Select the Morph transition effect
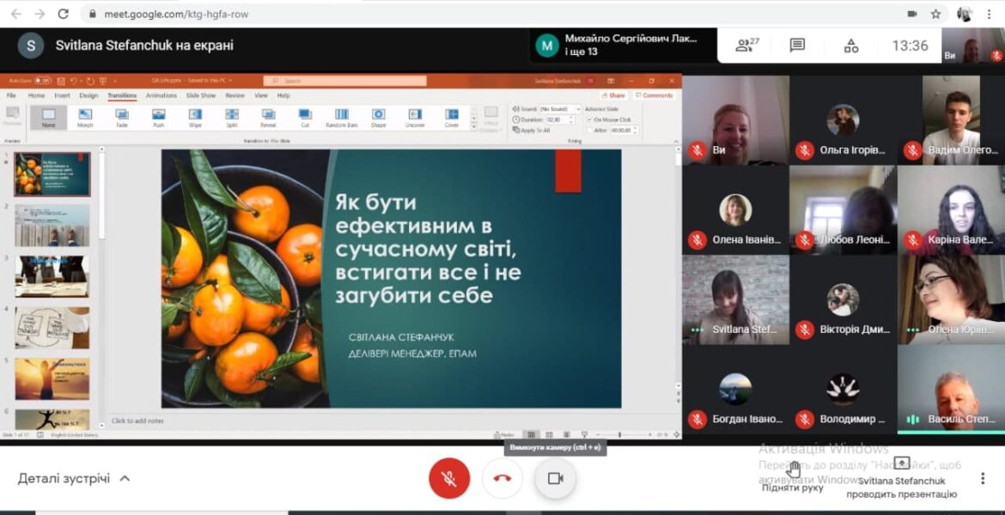Viewport: 1005px width, 515px height. click(85, 118)
